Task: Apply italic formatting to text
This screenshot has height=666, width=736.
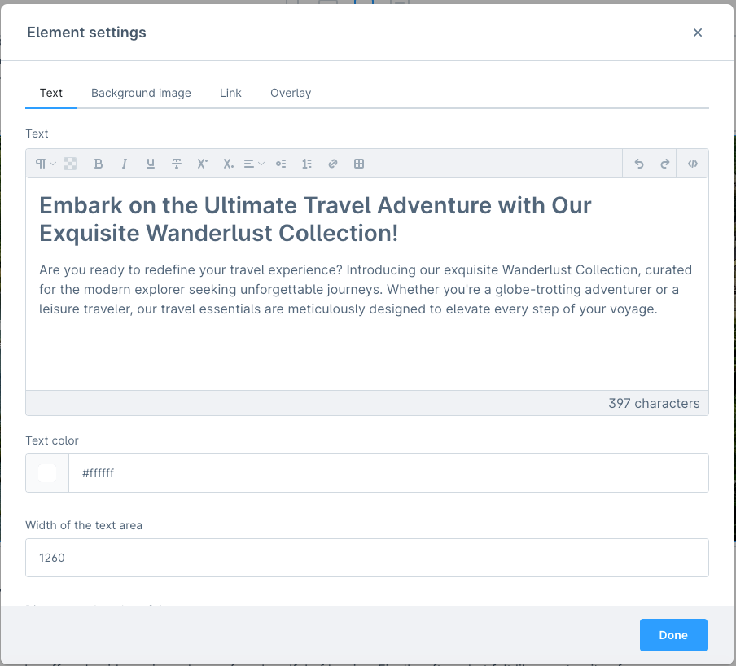Action: 125,164
